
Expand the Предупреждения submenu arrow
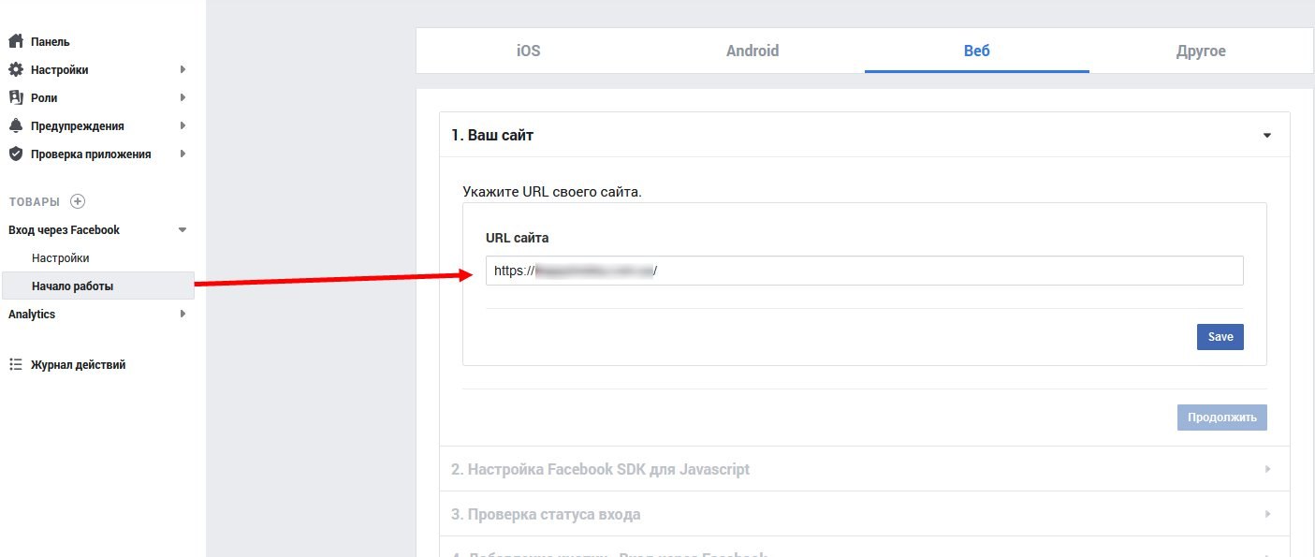tap(183, 125)
